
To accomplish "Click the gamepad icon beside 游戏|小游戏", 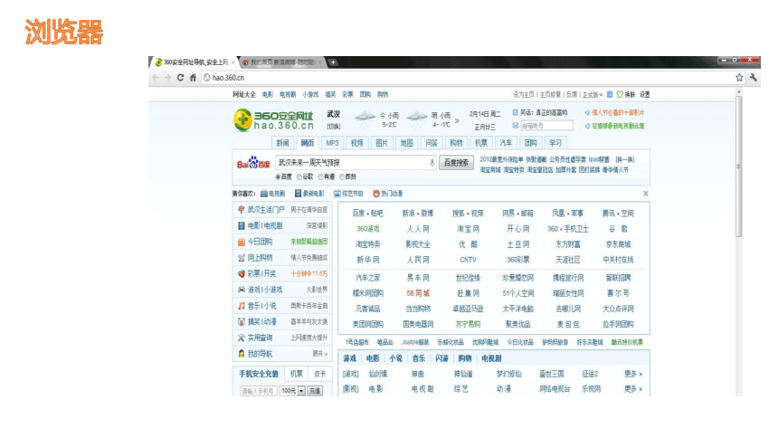I will point(242,290).
